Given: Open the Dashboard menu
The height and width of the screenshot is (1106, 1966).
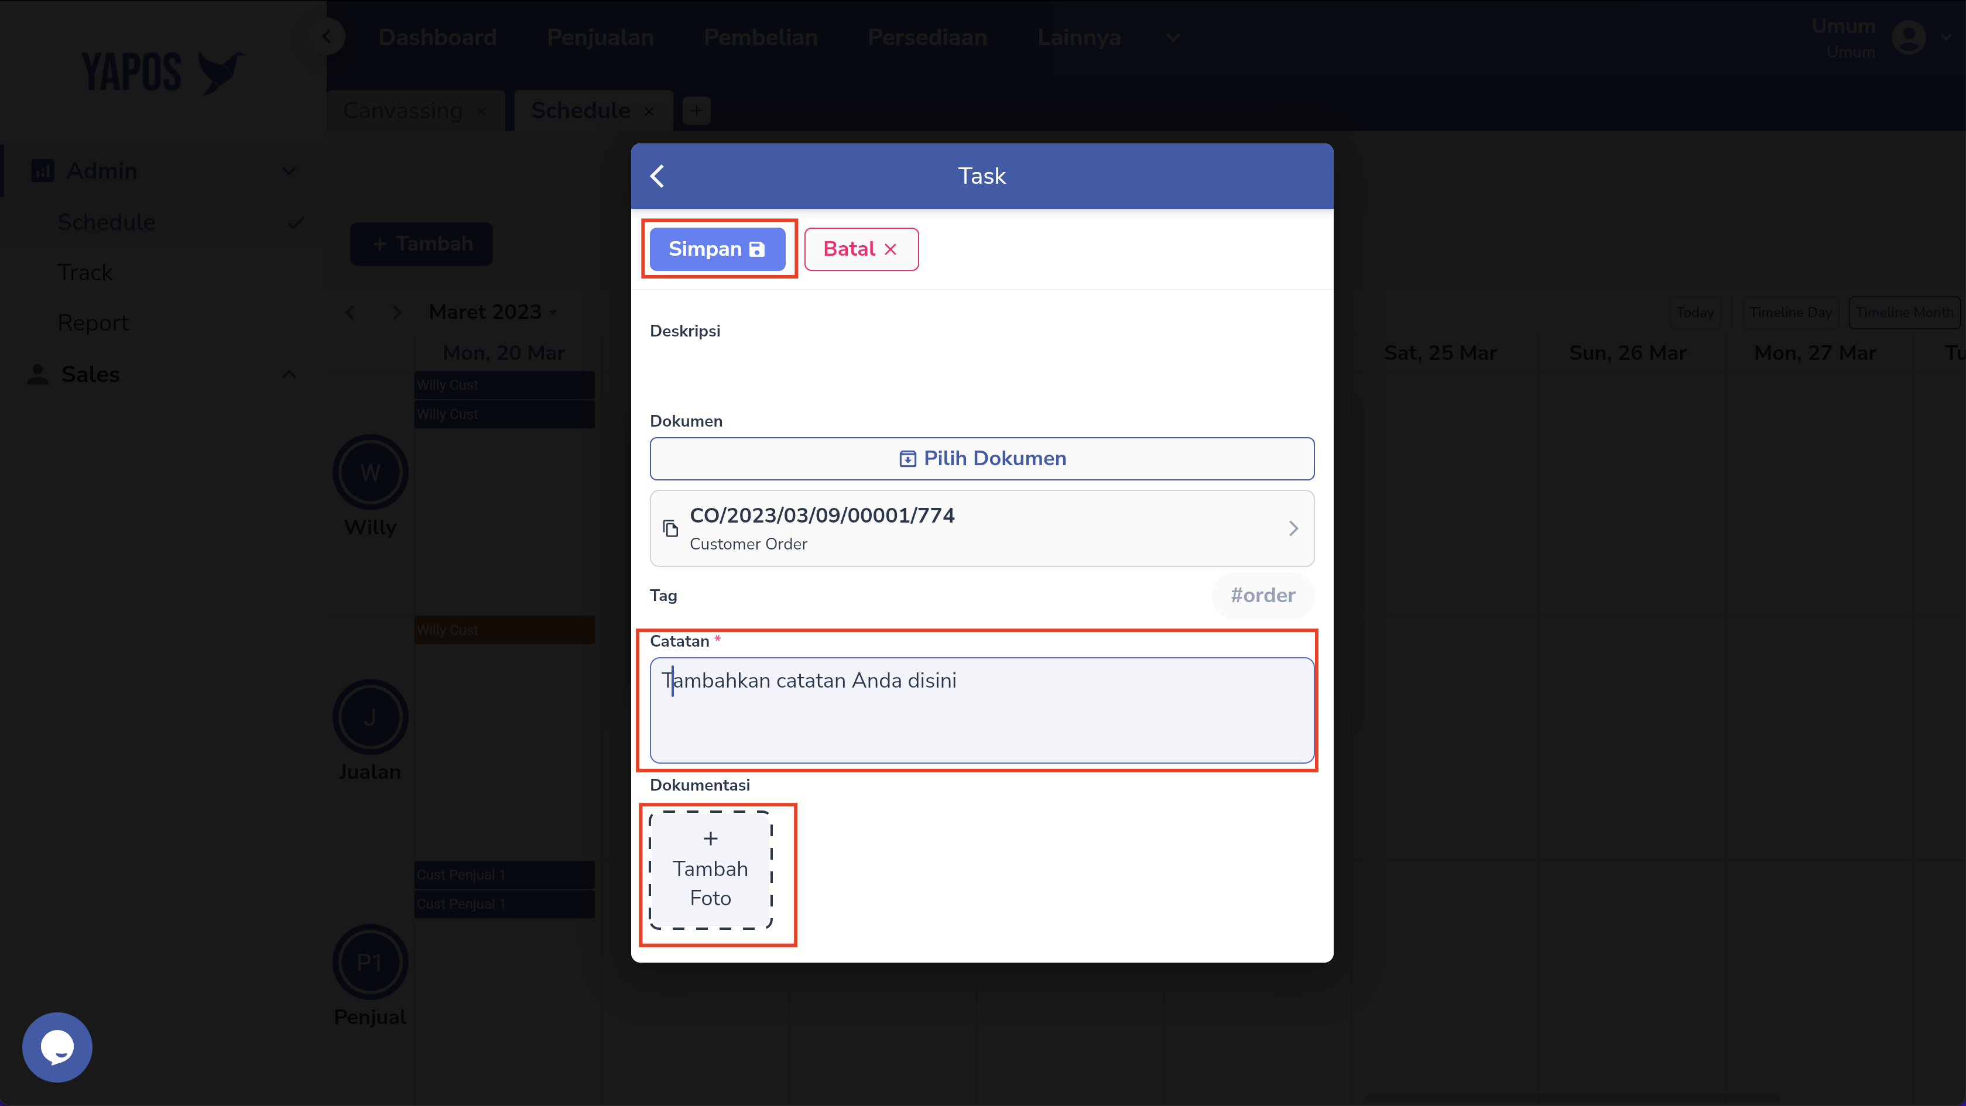Looking at the screenshot, I should [x=437, y=37].
